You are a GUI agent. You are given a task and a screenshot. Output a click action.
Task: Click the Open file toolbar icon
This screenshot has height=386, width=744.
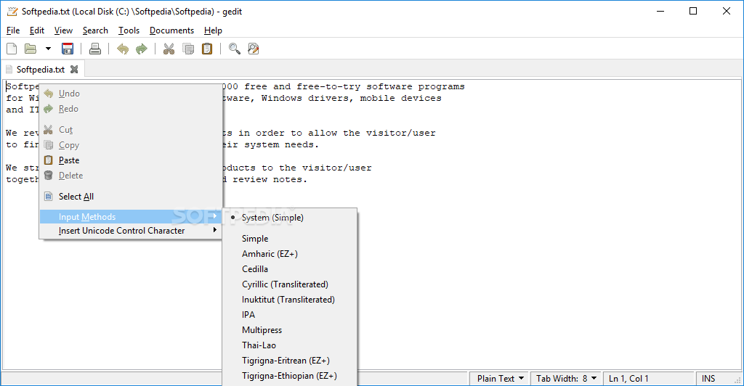31,49
